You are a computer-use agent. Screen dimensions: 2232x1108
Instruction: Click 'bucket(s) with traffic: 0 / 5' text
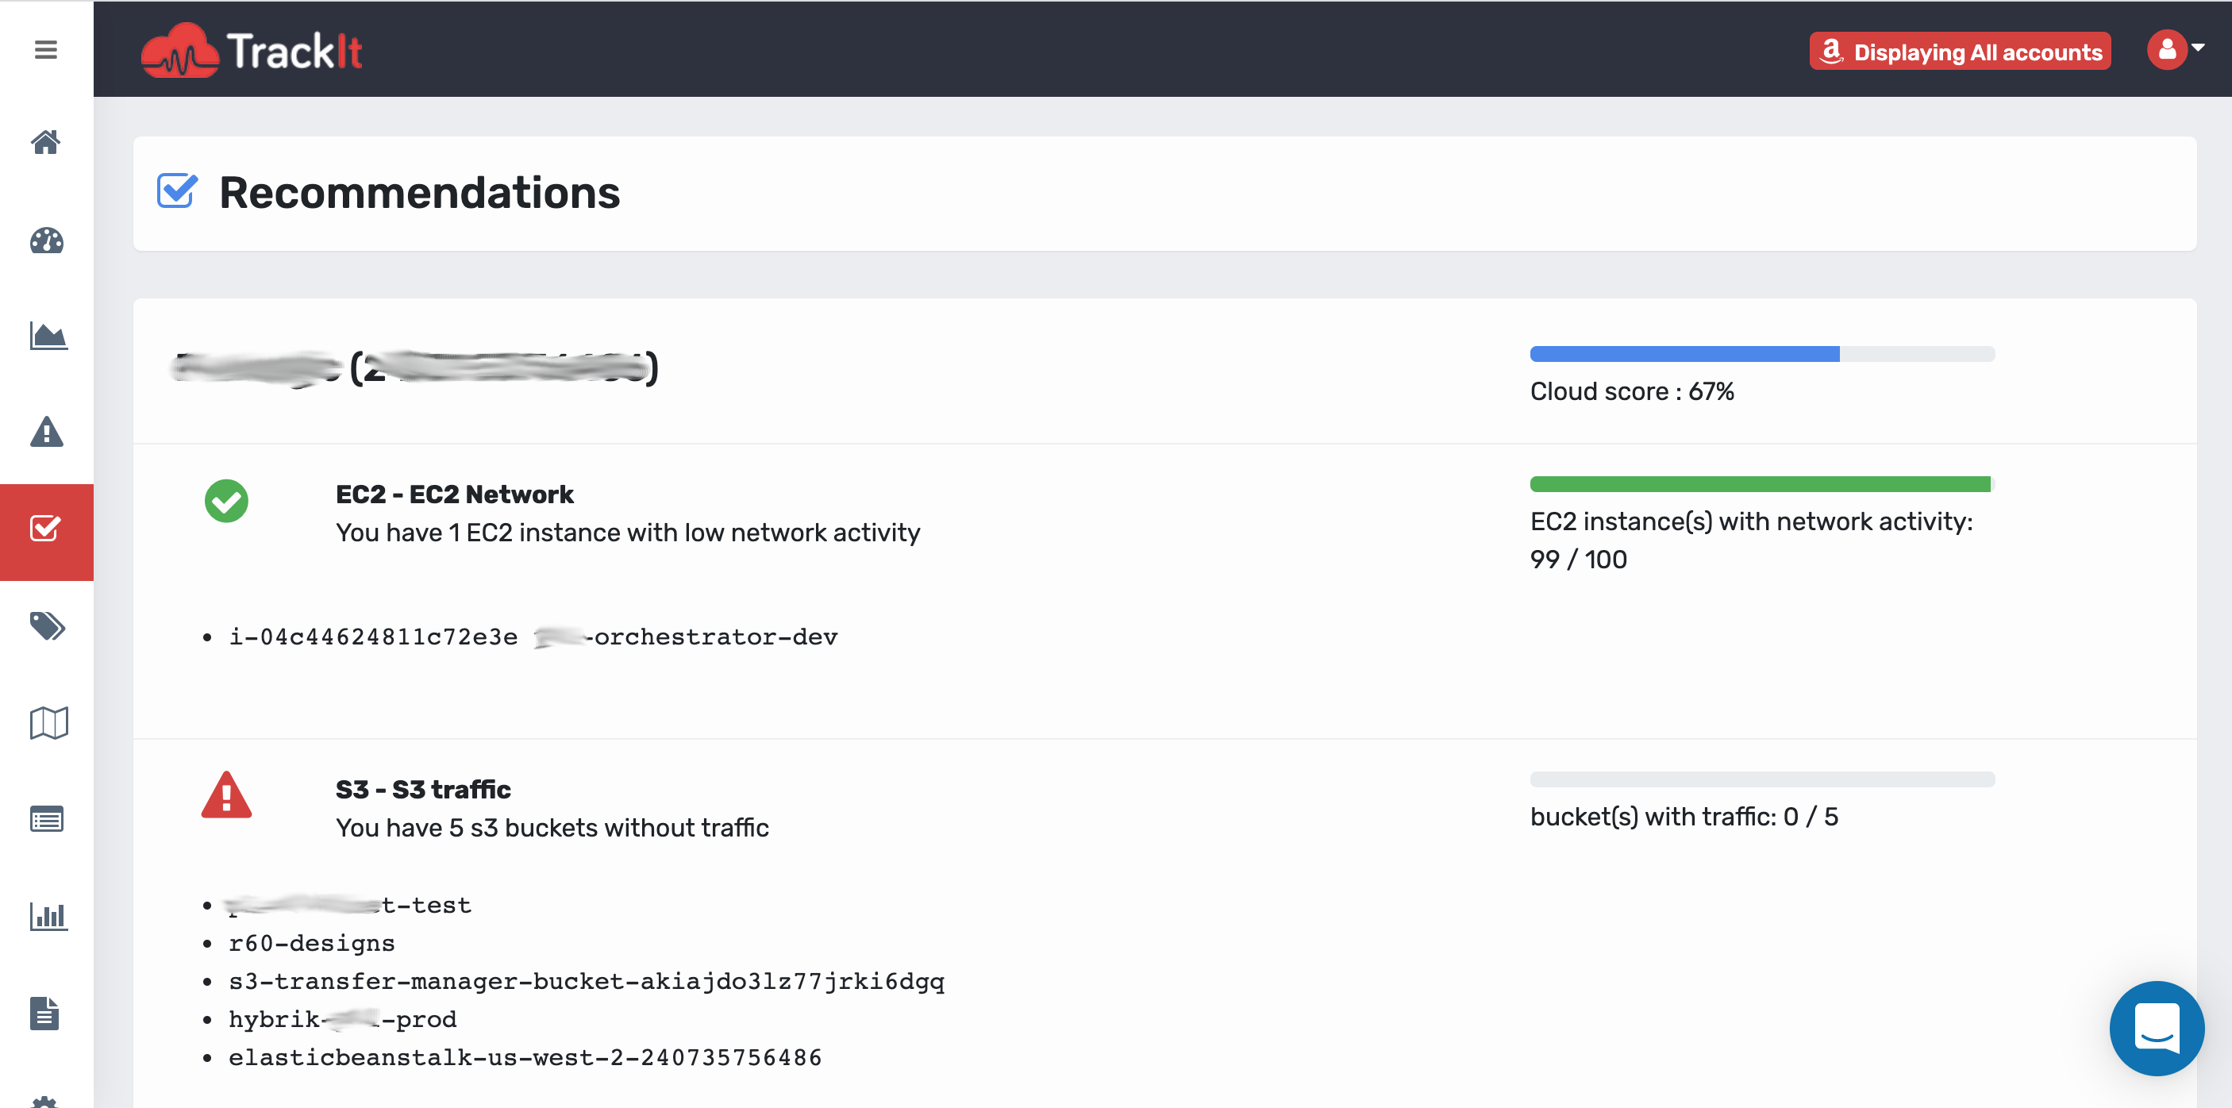coord(1684,817)
